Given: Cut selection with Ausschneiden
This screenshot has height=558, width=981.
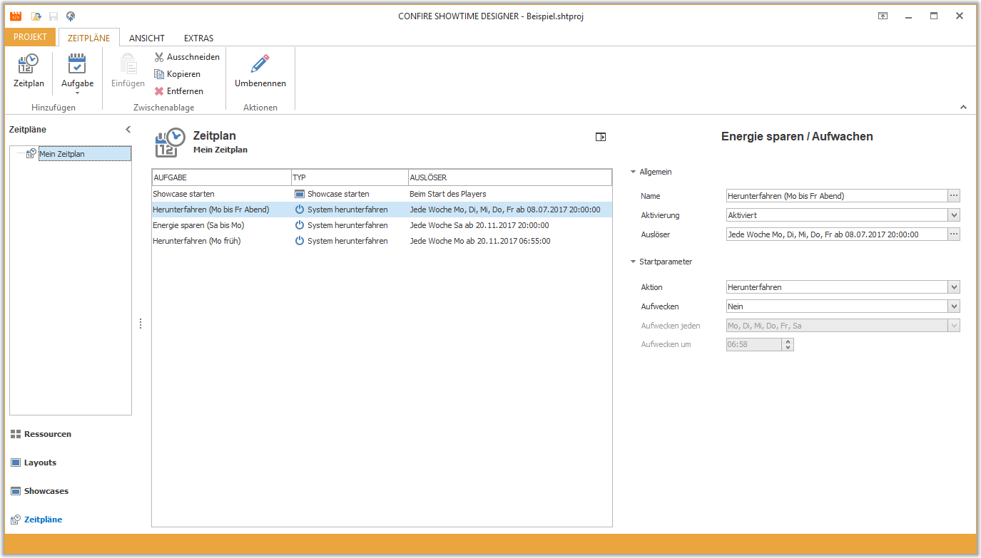Looking at the screenshot, I should (x=187, y=57).
